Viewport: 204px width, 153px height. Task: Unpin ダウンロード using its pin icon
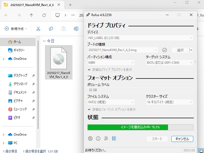click(33, 84)
